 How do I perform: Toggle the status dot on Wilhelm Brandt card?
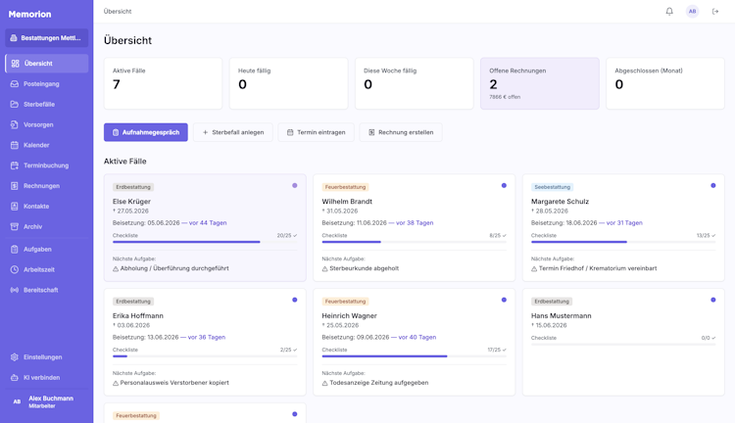(504, 185)
